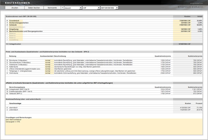Click the Anlagekosten (BKP 0 bis 9) row
Viewport: 208px width, 140px height.
(104, 89)
